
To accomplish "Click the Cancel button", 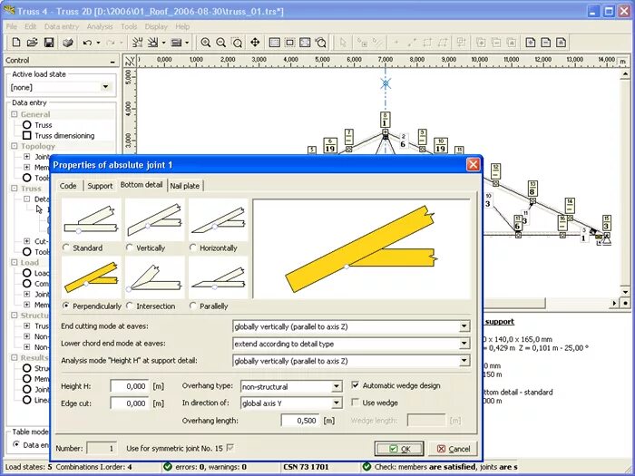I will (454, 449).
